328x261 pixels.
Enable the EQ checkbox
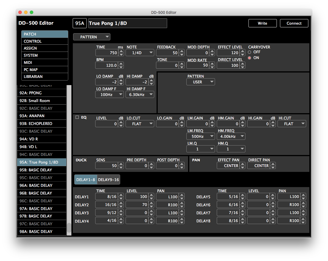[x=77, y=117]
